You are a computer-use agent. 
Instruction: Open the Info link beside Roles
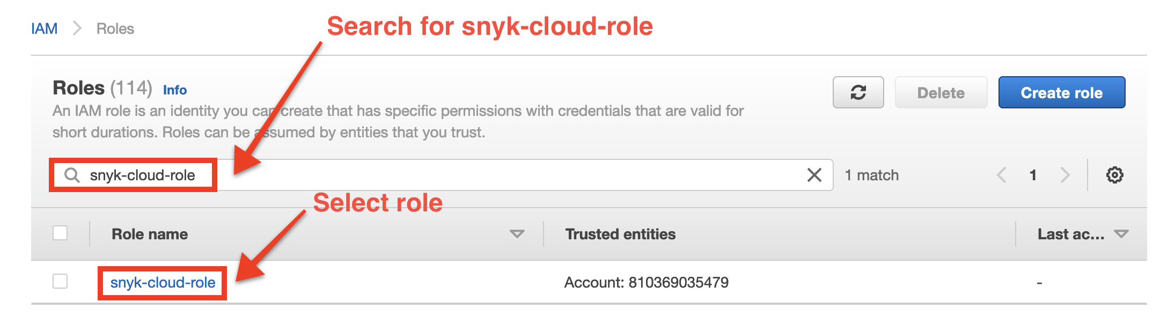(x=175, y=90)
